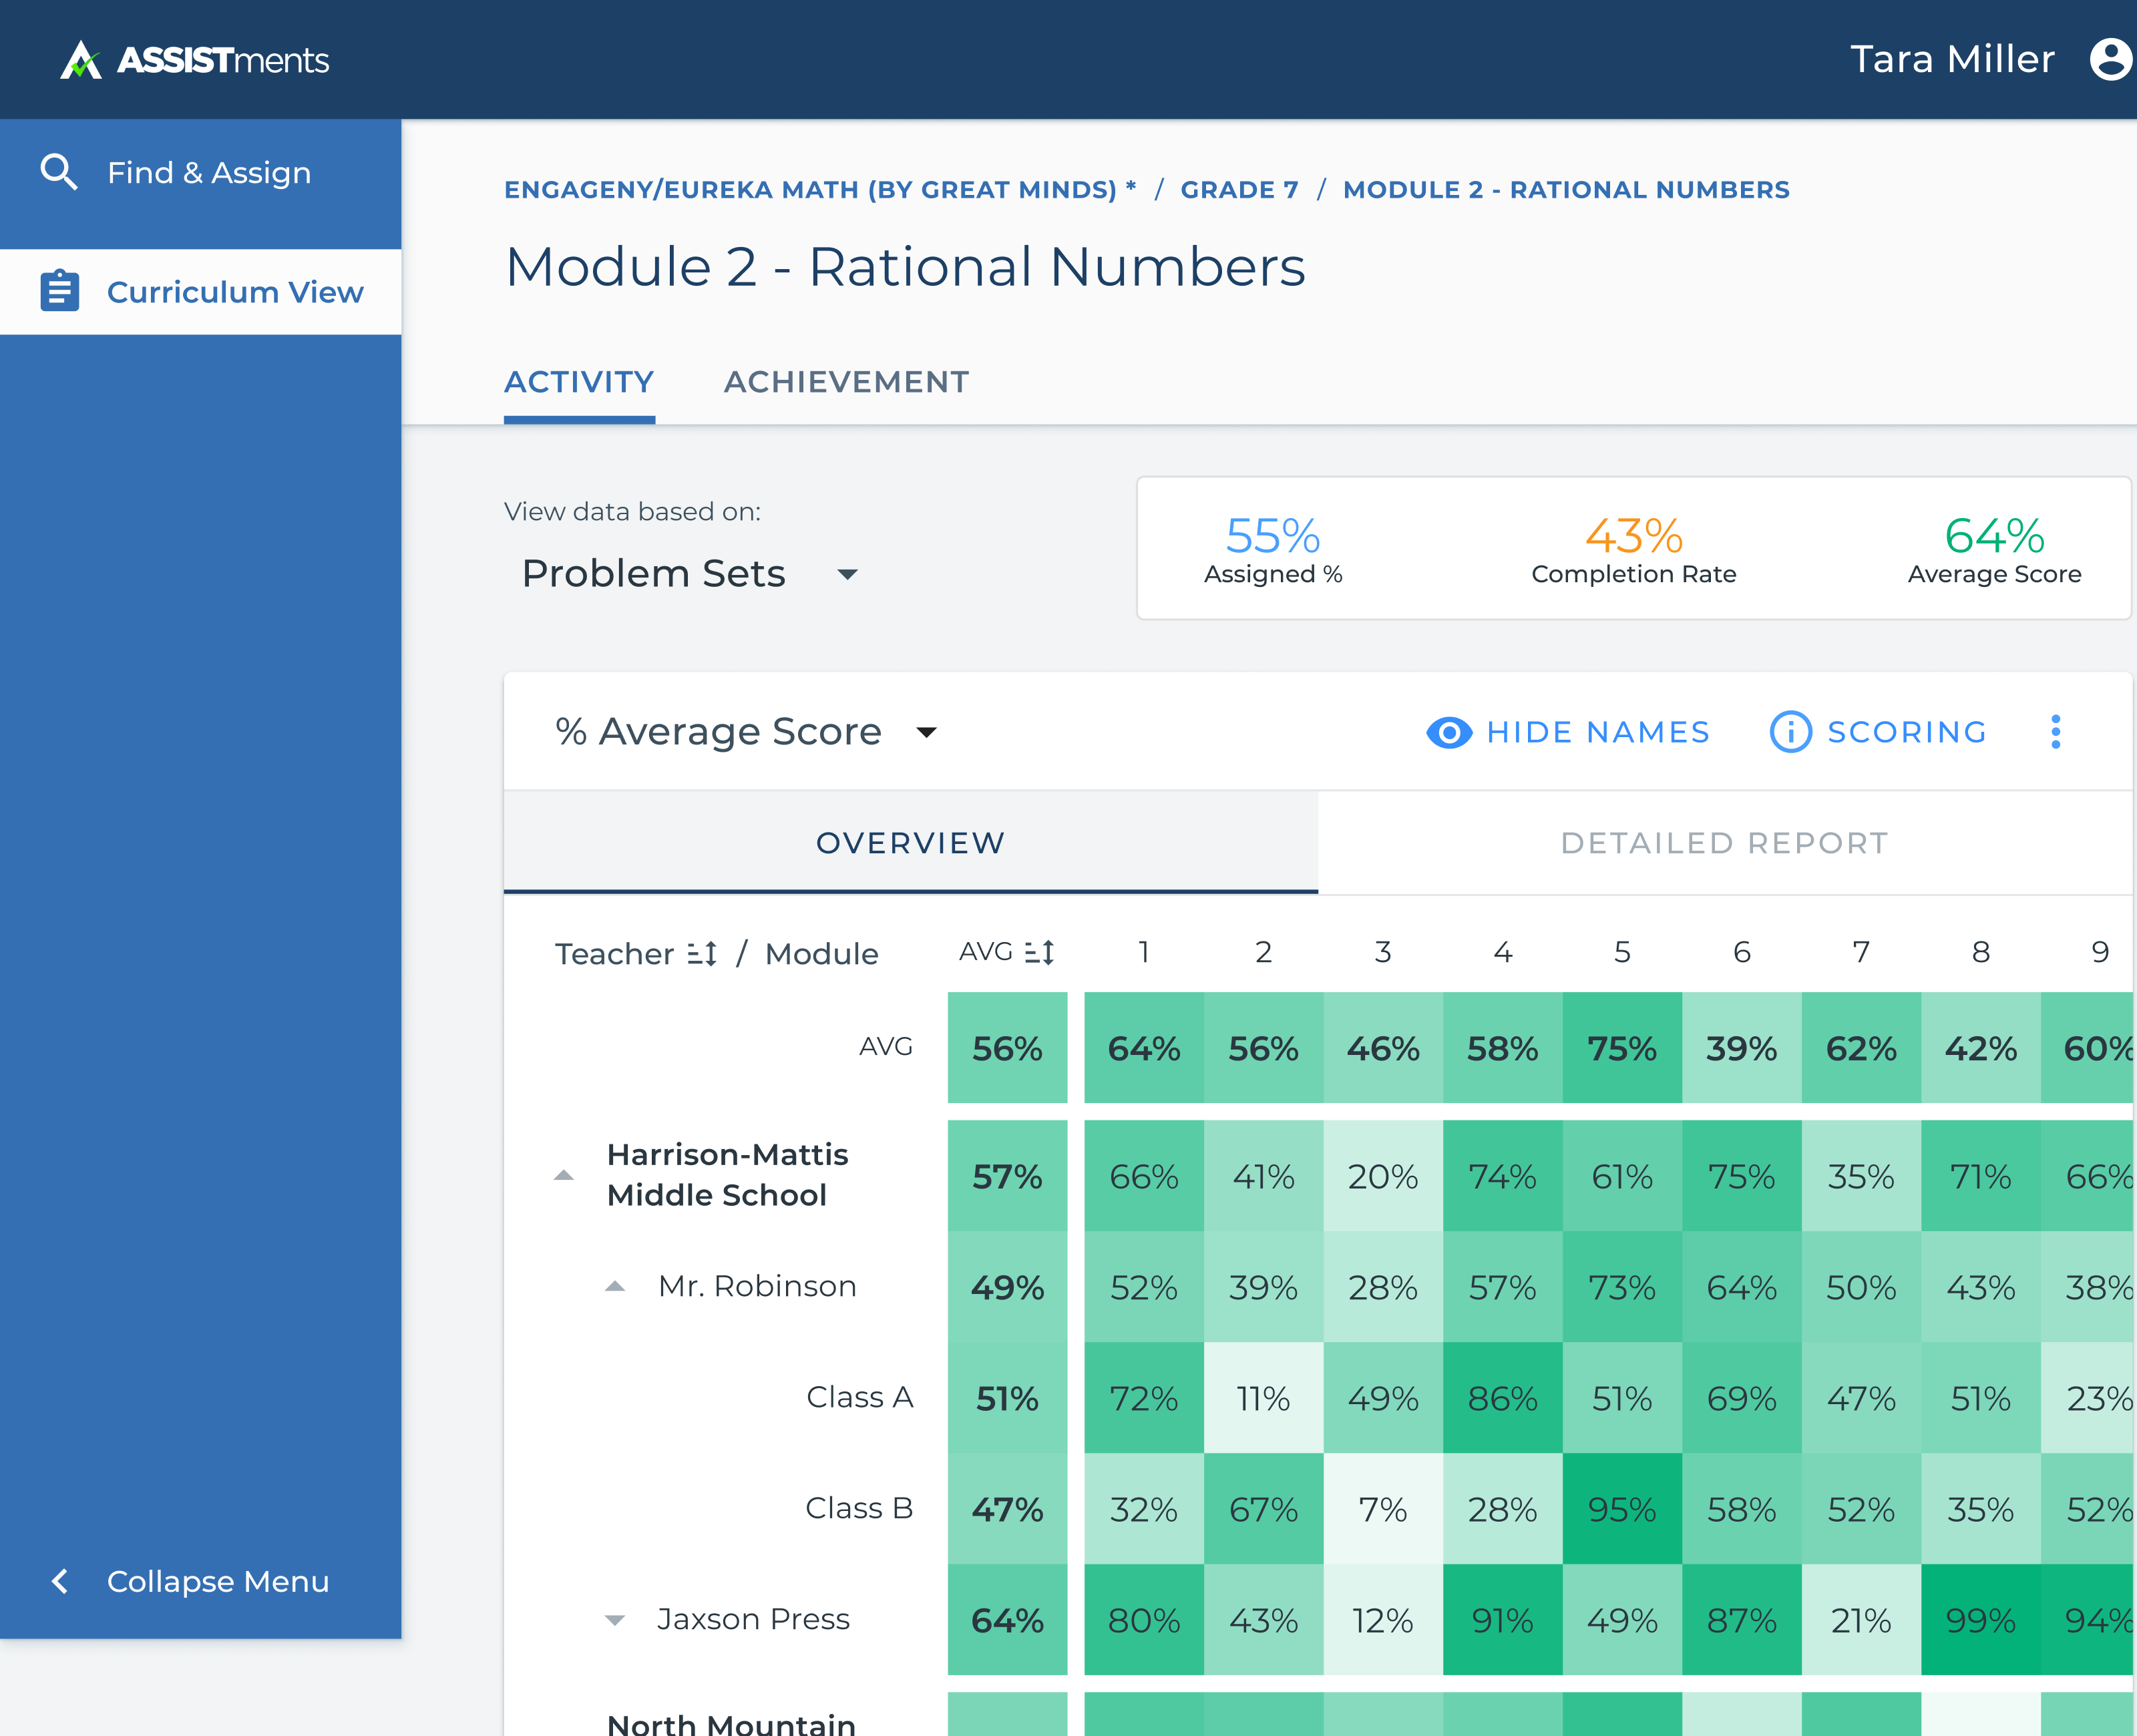
Task: Click Class B module 3 7% cell
Action: pos(1383,1509)
